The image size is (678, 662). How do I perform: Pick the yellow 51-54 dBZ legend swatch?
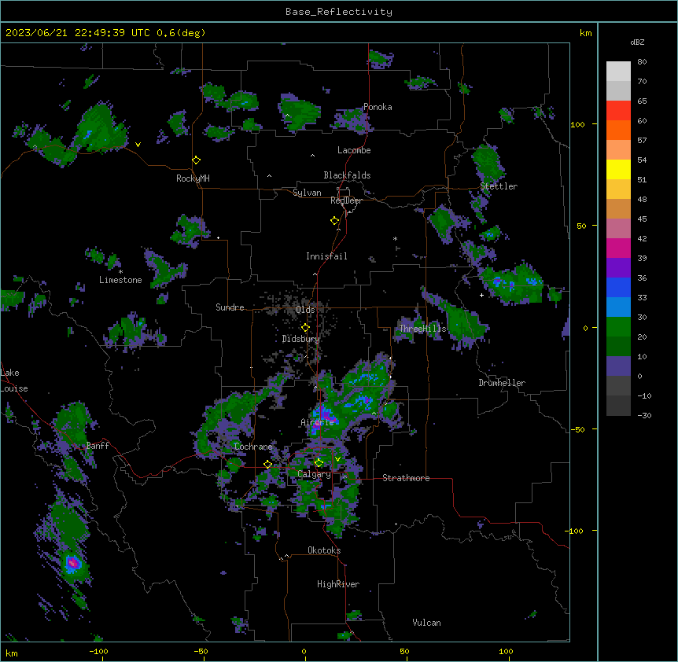[x=618, y=169]
